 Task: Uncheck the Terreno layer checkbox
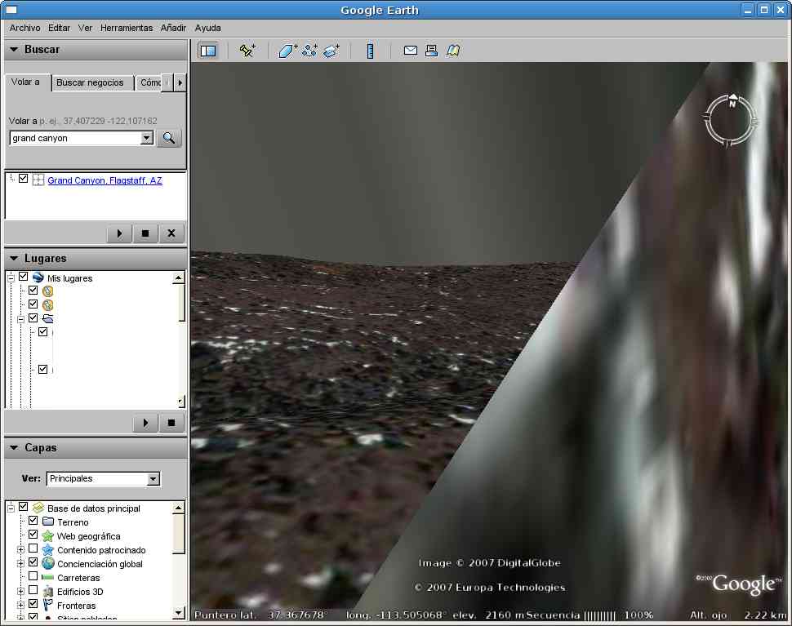pos(33,522)
